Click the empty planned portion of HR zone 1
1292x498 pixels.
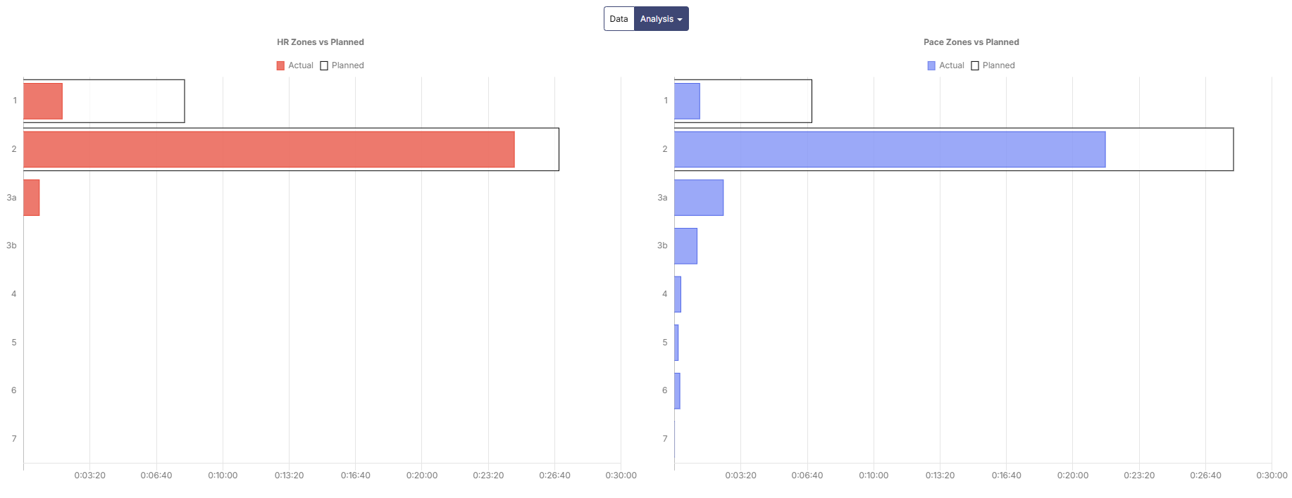[x=123, y=101]
